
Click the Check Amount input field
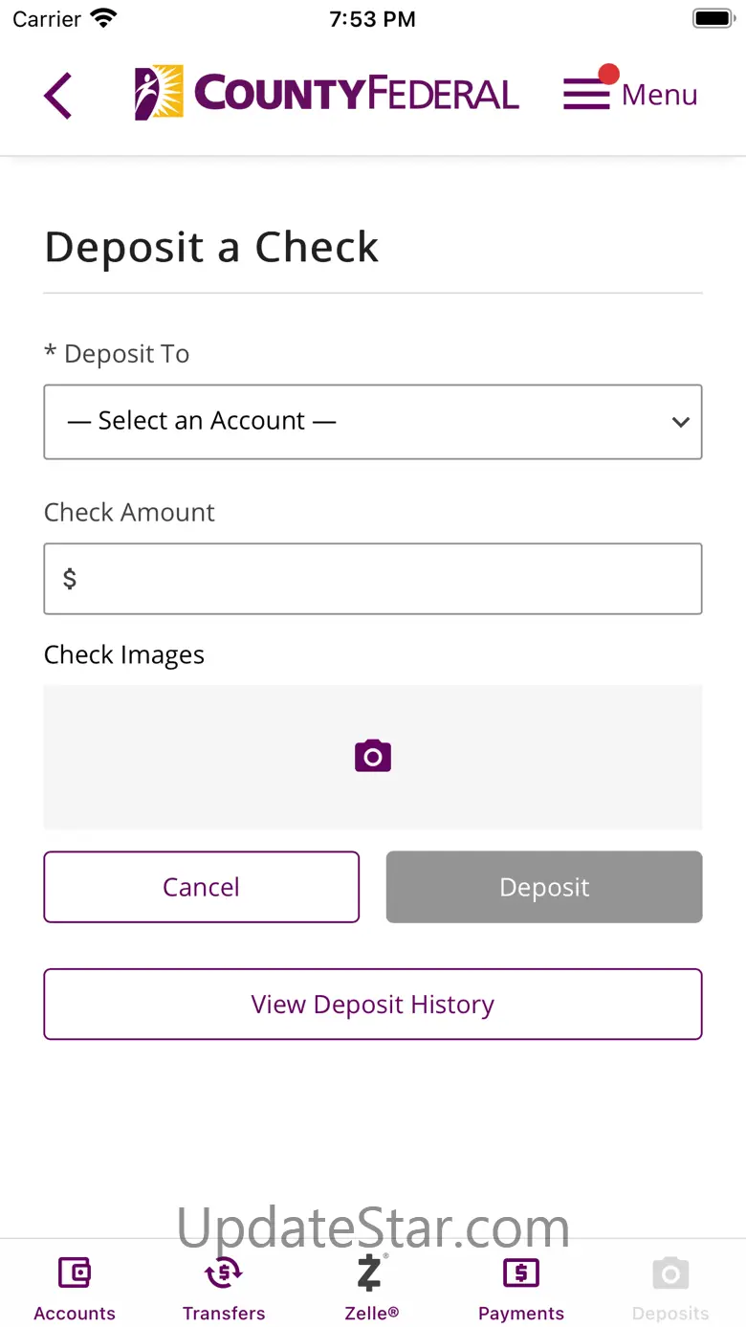[373, 579]
